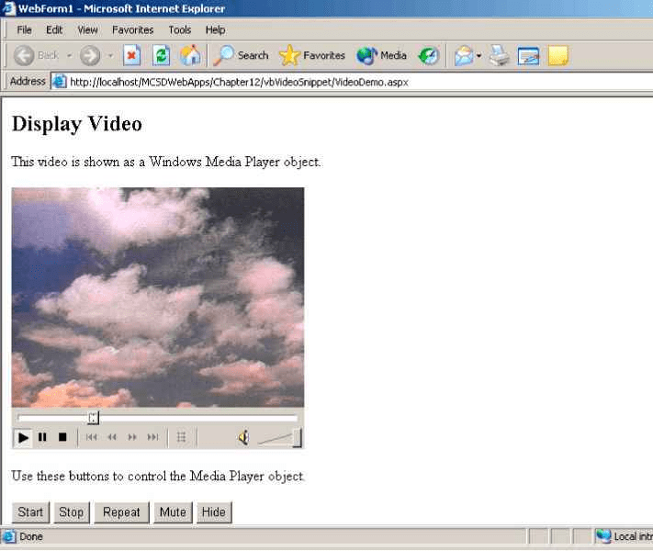Click the Rewind player button
The width and height of the screenshot is (653, 551).
pos(112,437)
